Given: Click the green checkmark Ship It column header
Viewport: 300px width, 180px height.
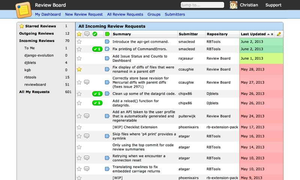Looking at the screenshot, I should (x=95, y=34).
